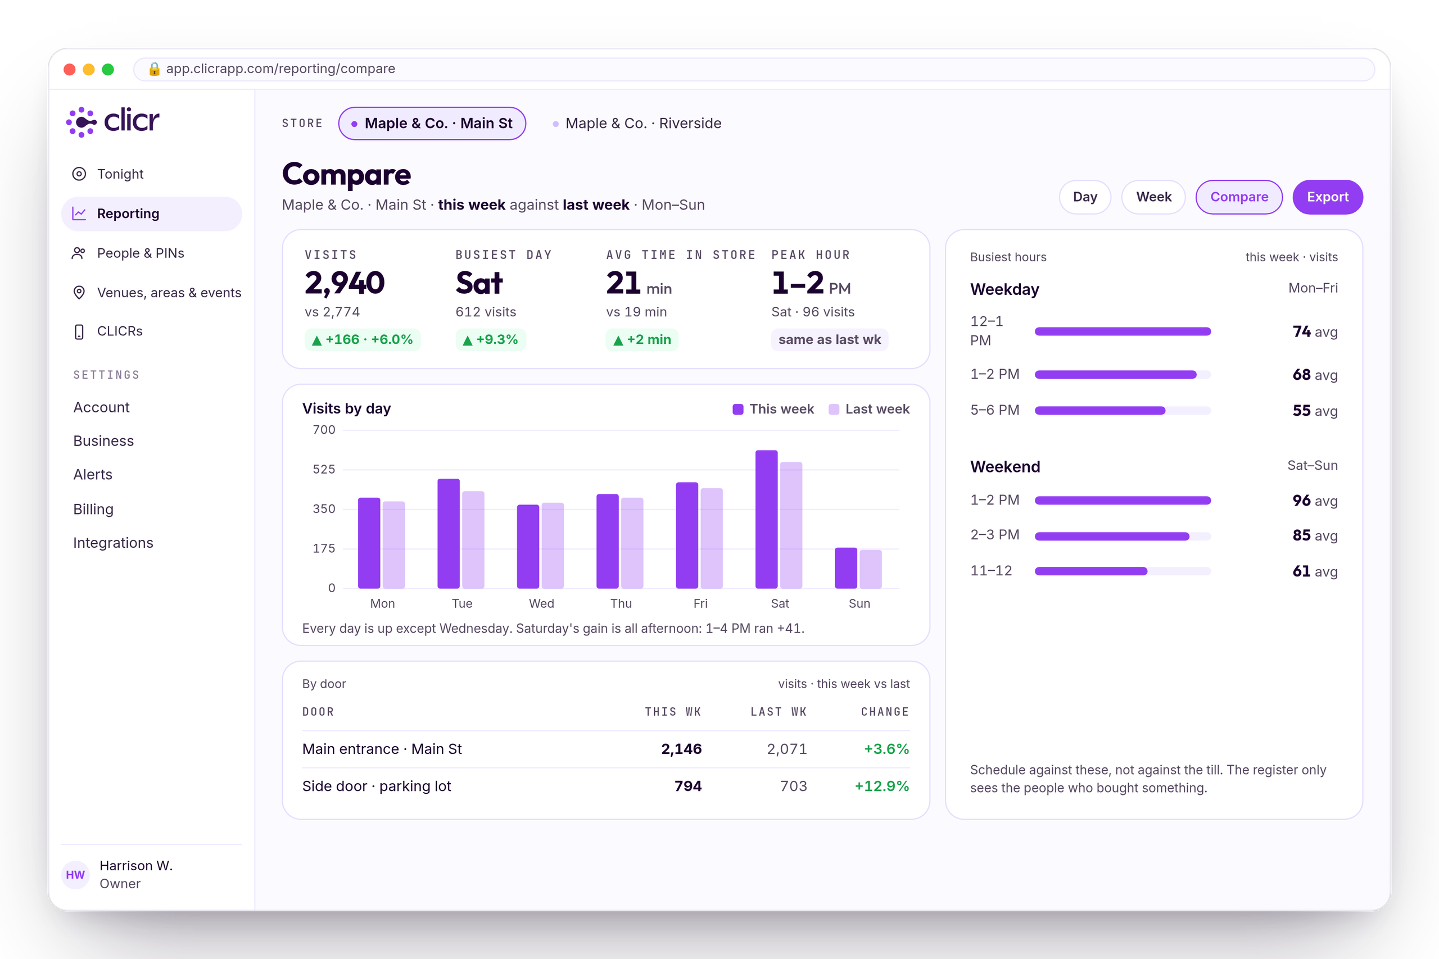This screenshot has height=959, width=1439.
Task: Click the People & PINs icon
Action: point(79,253)
